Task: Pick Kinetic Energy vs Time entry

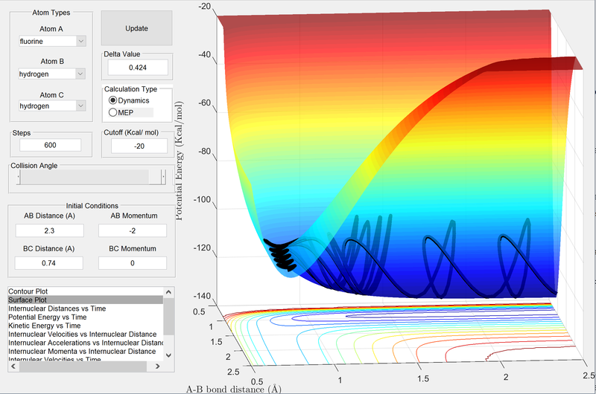Action: [46, 326]
